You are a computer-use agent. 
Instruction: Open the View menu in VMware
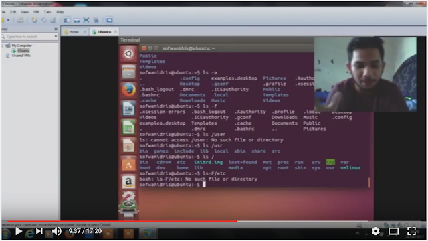(x=25, y=12)
